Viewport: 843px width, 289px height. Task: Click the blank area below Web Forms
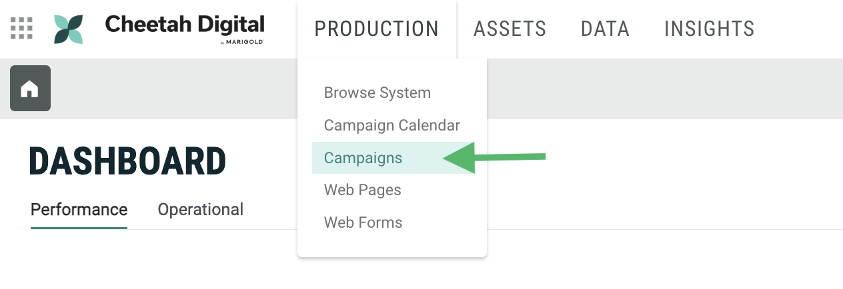pyautogui.click(x=391, y=244)
